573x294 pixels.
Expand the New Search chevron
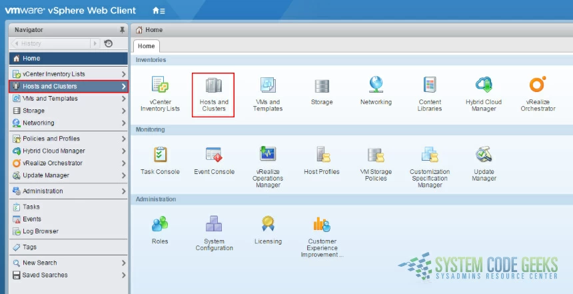point(123,263)
